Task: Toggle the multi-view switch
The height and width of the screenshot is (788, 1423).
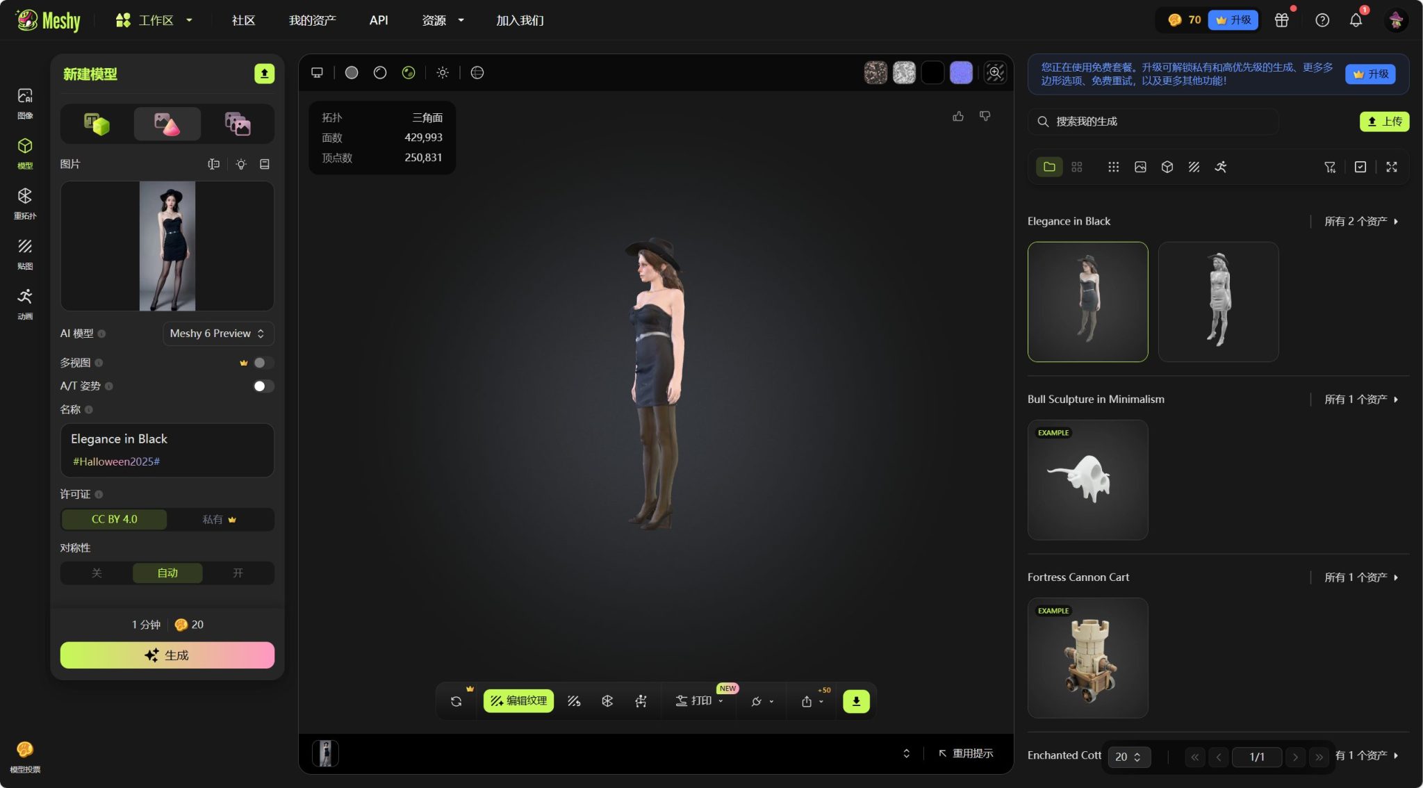Action: 263,363
